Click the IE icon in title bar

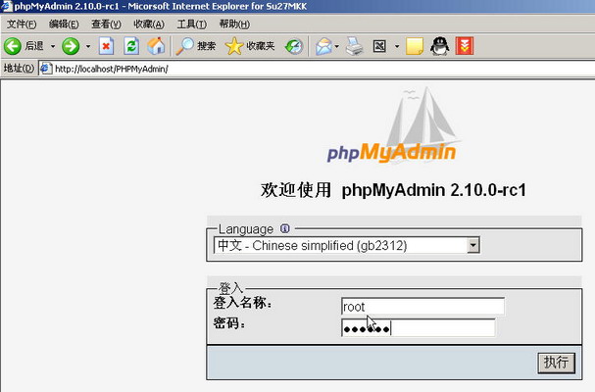click(x=6, y=6)
